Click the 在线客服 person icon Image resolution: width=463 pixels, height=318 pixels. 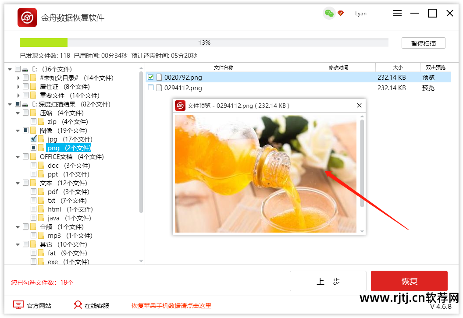78,306
